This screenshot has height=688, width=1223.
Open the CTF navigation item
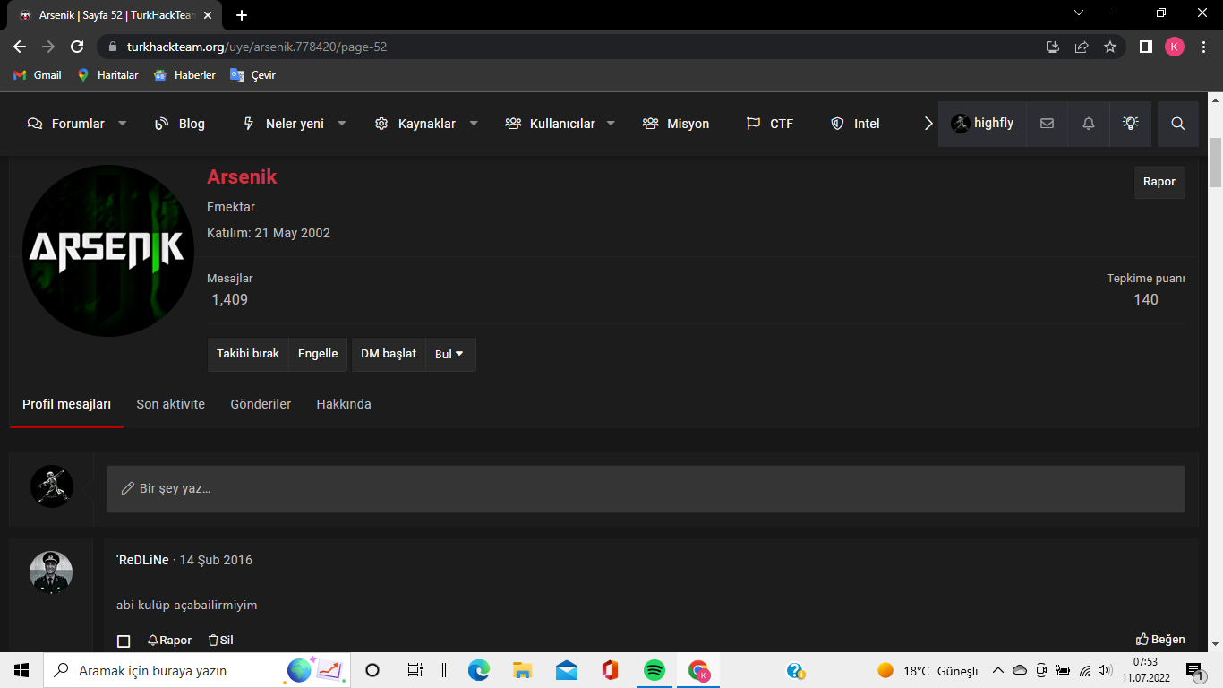coord(770,124)
